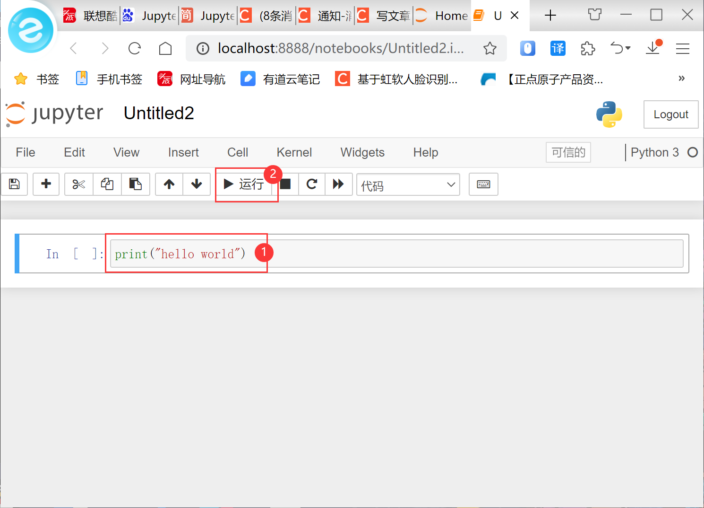Toggle the bookmark star in the address bar

click(x=490, y=48)
